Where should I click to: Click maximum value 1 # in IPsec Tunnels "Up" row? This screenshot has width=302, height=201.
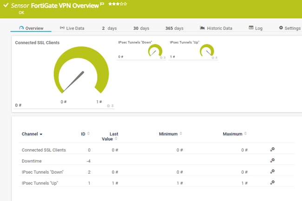pos(244,183)
